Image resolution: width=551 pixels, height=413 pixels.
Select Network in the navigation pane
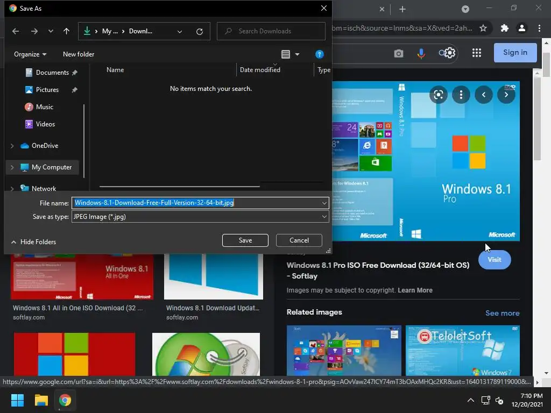(44, 188)
